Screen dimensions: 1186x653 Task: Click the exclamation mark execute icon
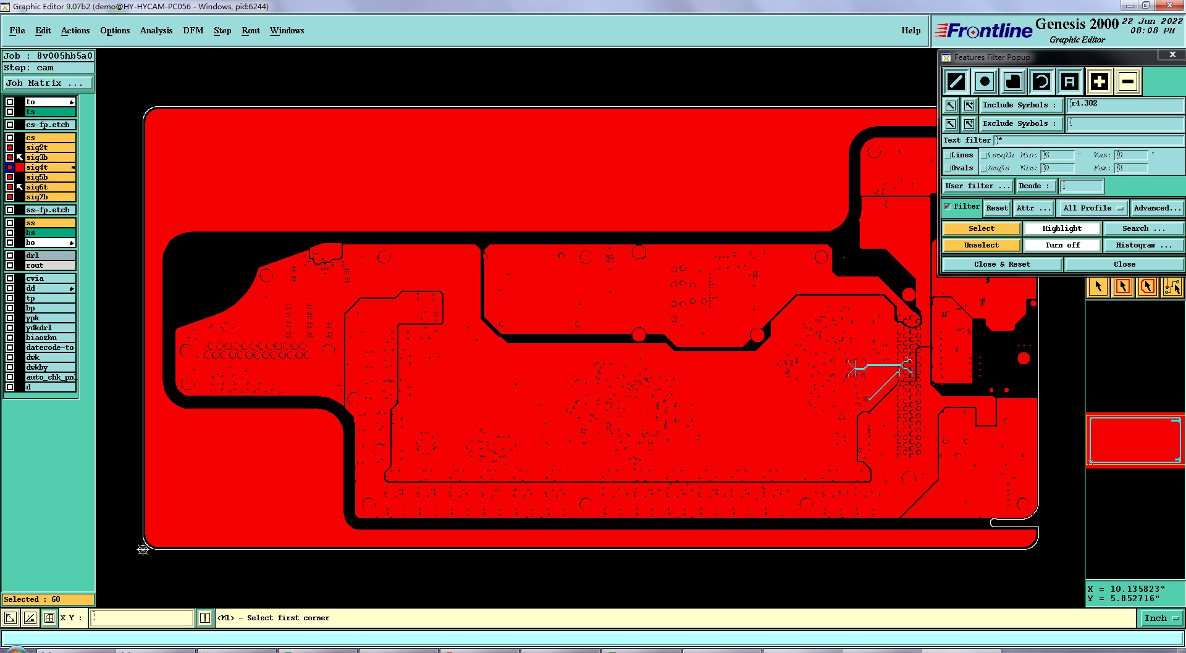[x=205, y=618]
